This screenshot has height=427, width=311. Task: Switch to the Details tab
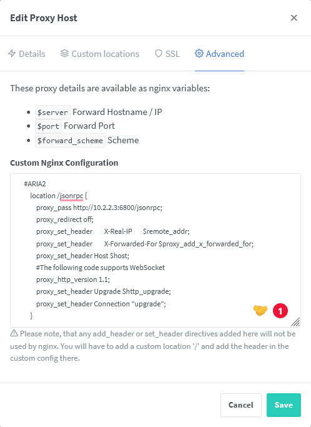[x=27, y=54]
